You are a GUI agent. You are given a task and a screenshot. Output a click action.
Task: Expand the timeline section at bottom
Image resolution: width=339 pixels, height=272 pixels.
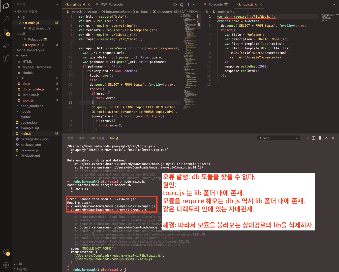click(37, 269)
